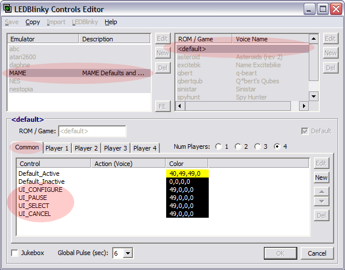
Task: Click the LEDBlinky app icon in title bar
Action: click(x=7, y=9)
